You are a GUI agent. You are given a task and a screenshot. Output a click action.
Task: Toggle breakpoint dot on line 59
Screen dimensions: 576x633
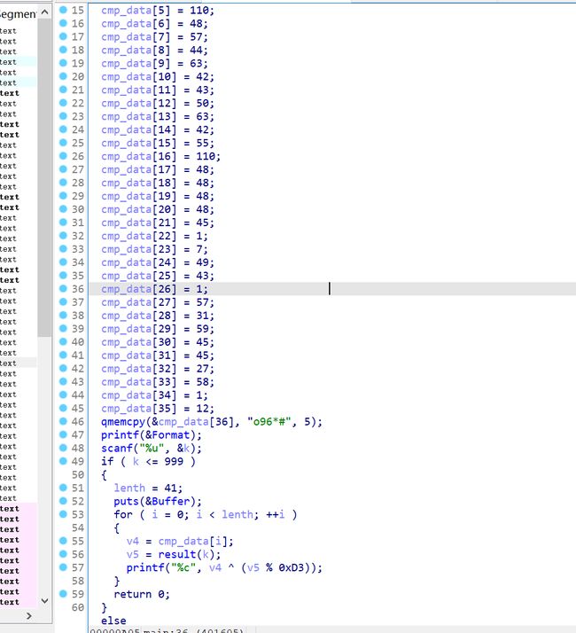pyautogui.click(x=63, y=593)
